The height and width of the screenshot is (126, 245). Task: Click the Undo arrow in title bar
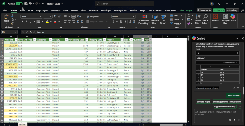point(31,4)
